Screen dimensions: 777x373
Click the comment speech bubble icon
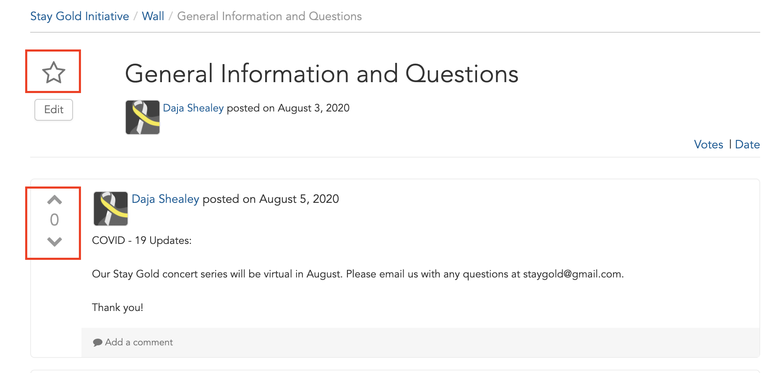coord(97,342)
